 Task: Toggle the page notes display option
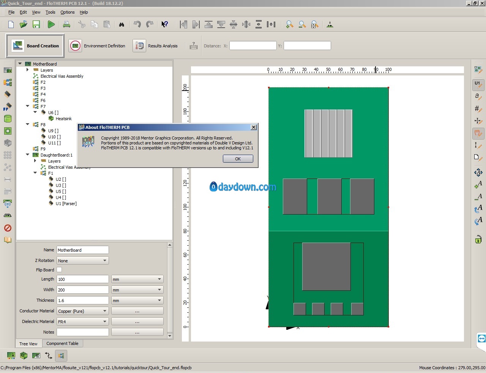tap(478, 158)
